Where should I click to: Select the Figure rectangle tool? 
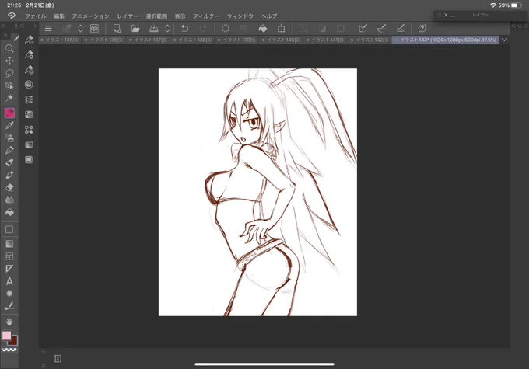[9, 229]
